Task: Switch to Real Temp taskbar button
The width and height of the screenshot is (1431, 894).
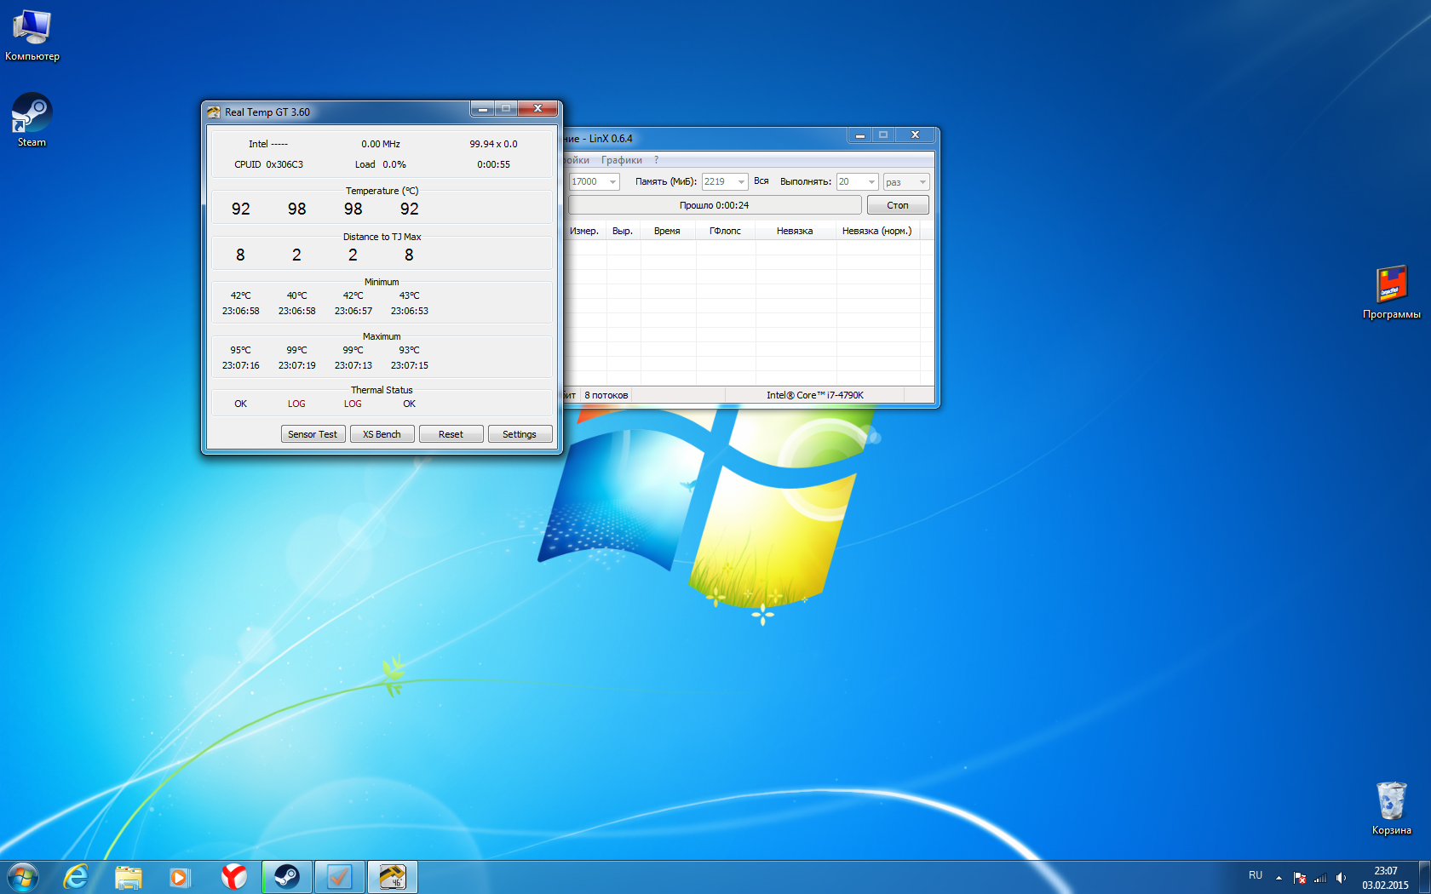Action: pyautogui.click(x=393, y=877)
